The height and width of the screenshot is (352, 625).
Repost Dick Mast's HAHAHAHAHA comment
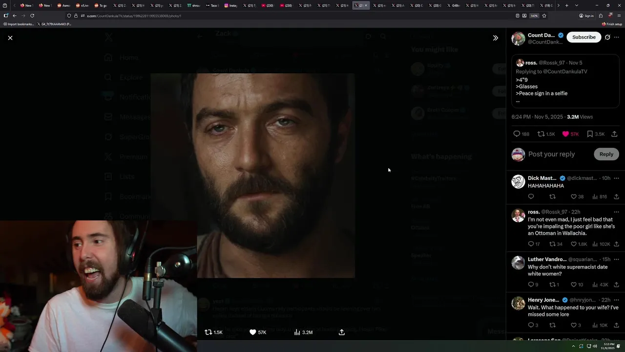pyautogui.click(x=552, y=197)
